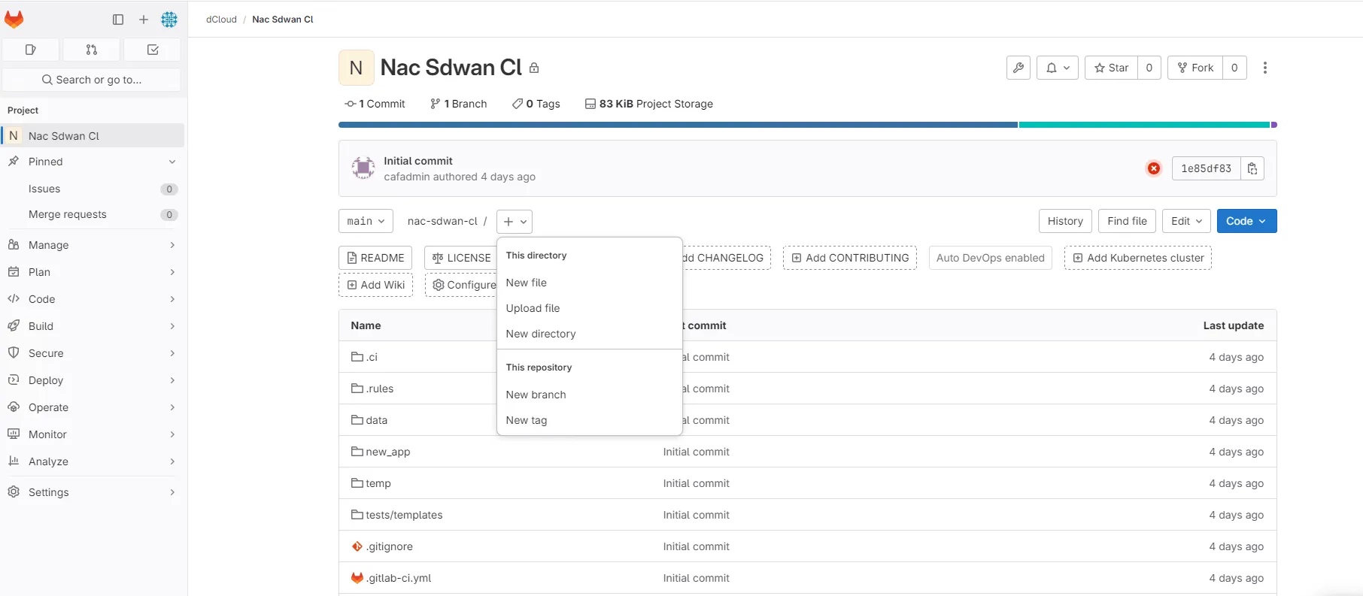Open the merge requests shortcut icon
The width and height of the screenshot is (1363, 596).
coord(92,50)
